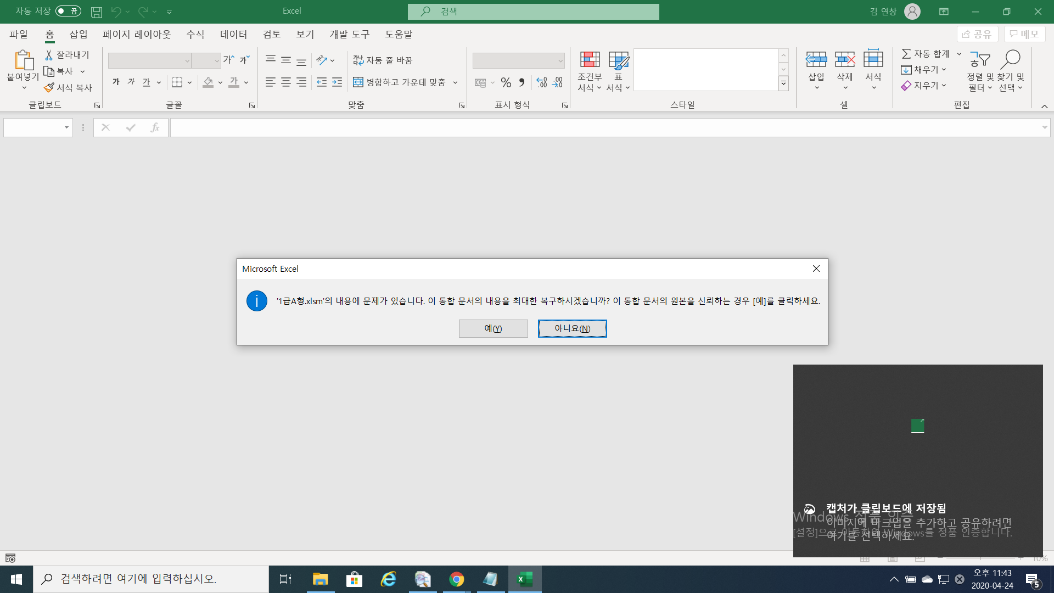Open the Insert (삽입) ribbon tab
The image size is (1054, 593).
pos(79,34)
